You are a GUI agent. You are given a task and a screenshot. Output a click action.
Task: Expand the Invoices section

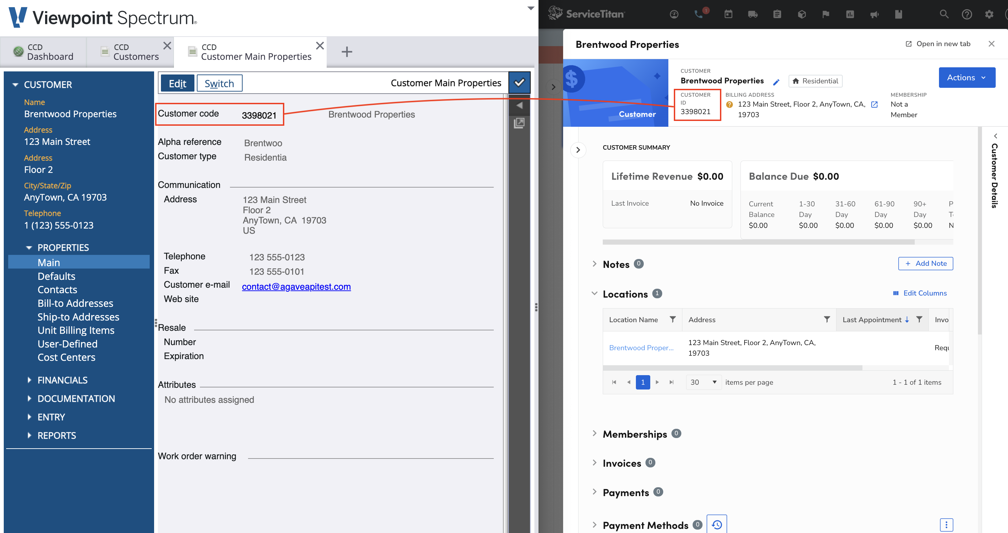pyautogui.click(x=595, y=463)
